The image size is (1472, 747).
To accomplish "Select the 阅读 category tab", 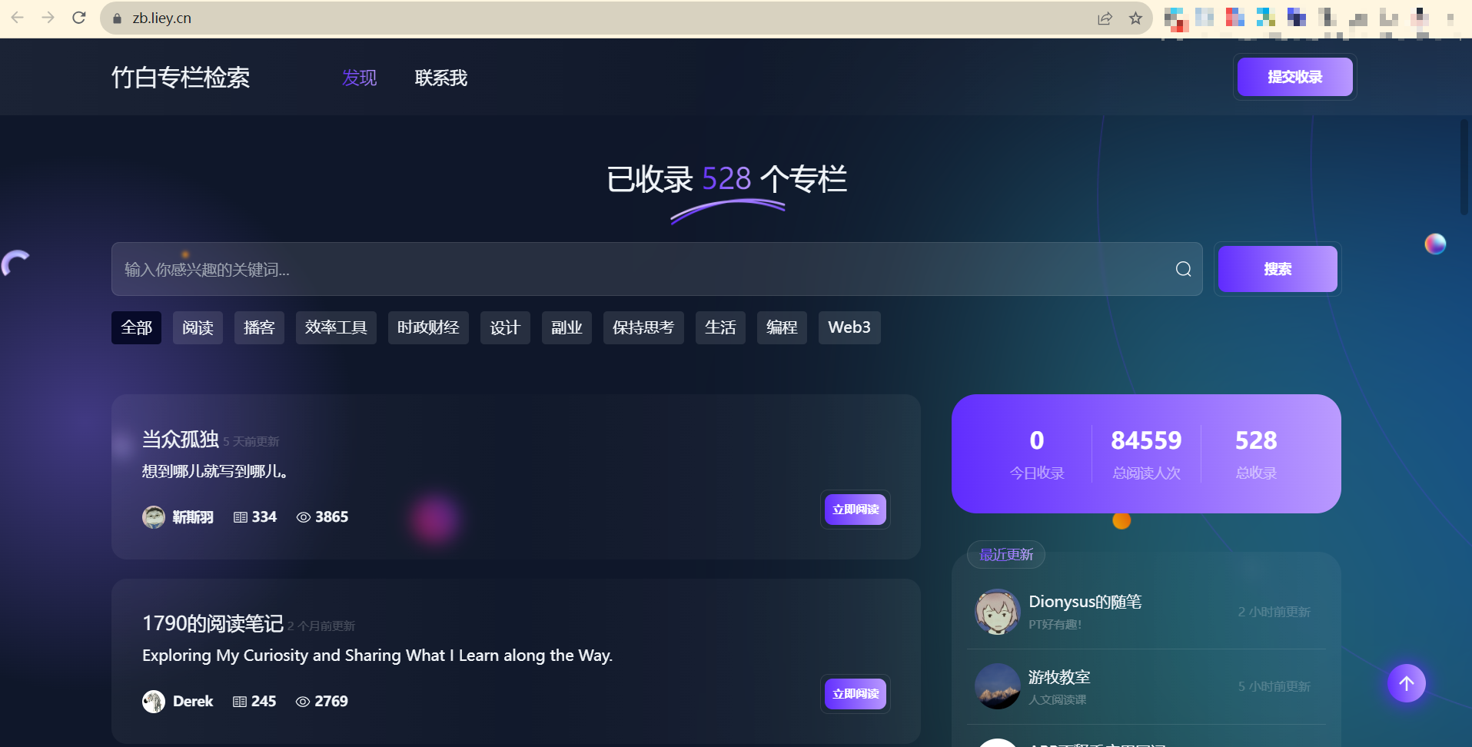I will pos(198,327).
